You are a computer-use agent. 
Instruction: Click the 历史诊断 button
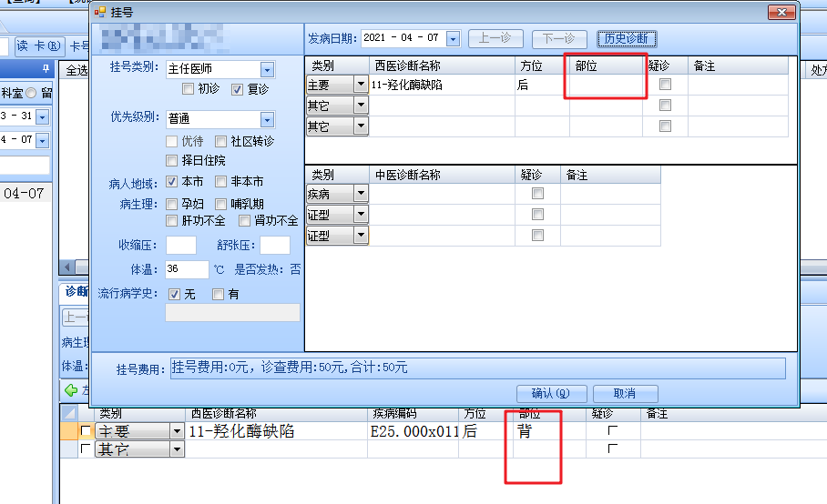(627, 38)
